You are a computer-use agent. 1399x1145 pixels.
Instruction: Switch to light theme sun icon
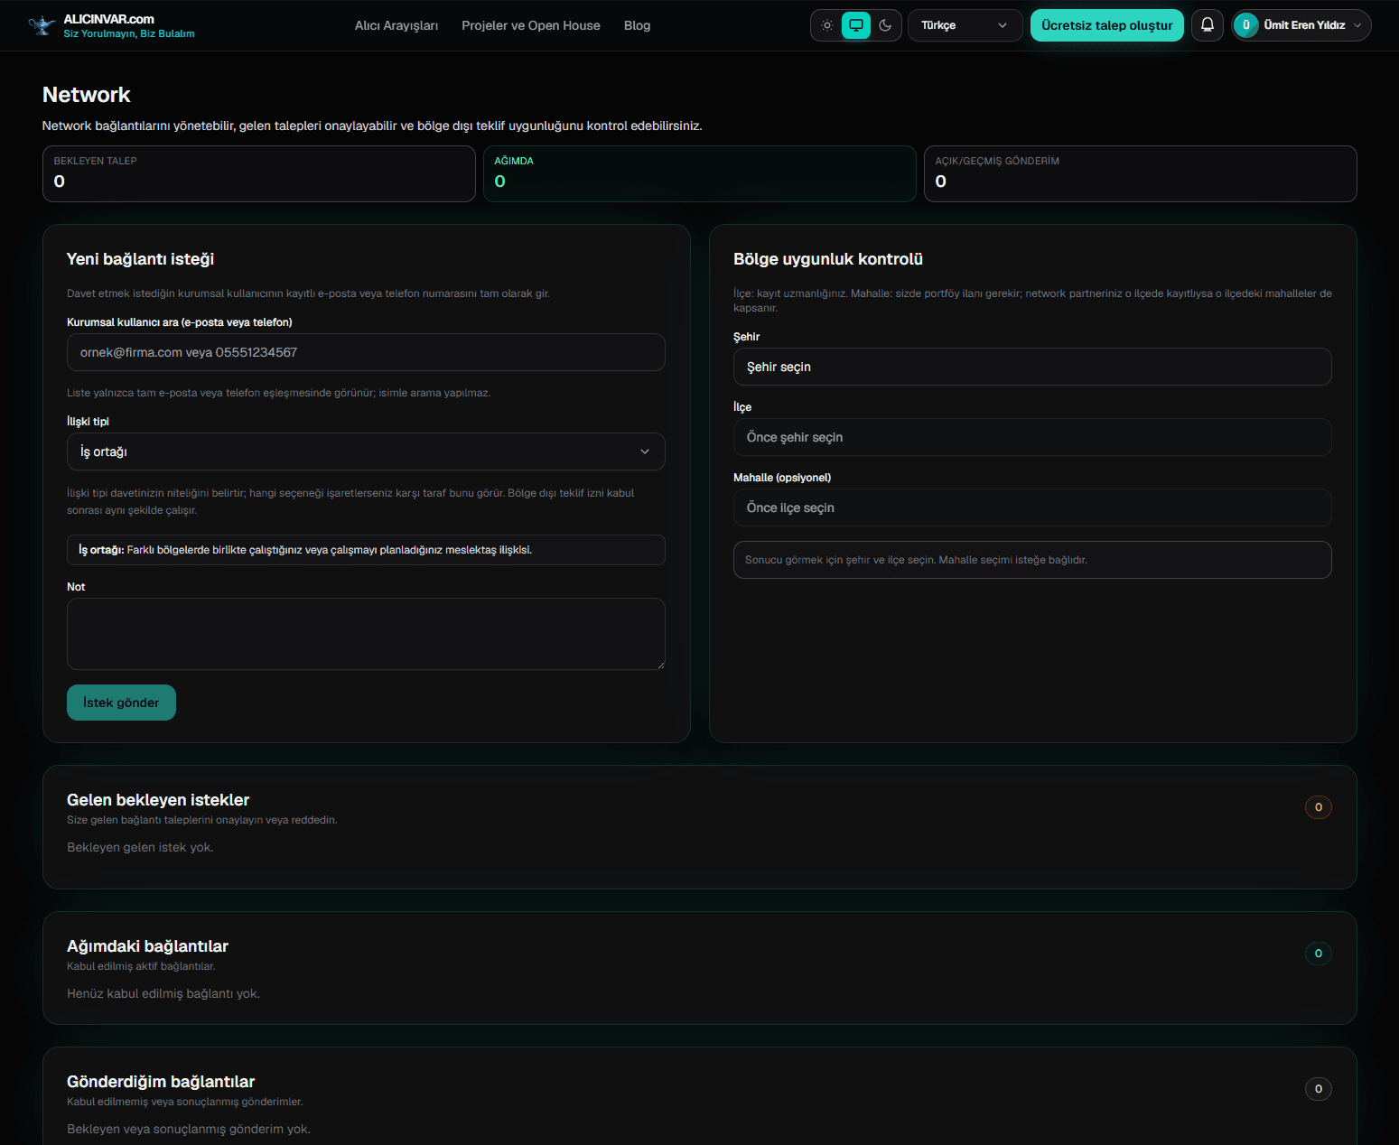coord(827,25)
